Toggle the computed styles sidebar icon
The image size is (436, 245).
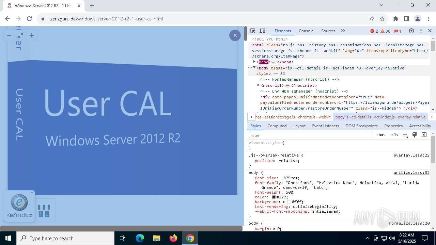(424, 135)
